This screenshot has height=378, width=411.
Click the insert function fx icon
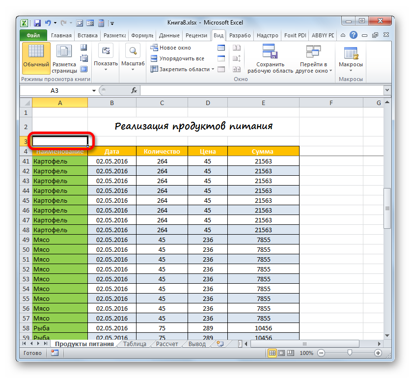pyautogui.click(x=134, y=90)
